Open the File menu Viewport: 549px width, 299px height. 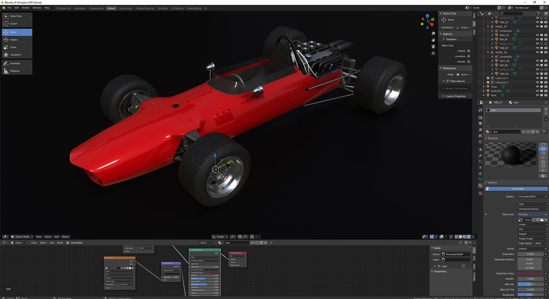(10, 8)
